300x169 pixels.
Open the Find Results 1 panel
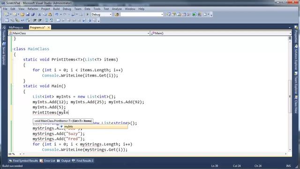pos(82,161)
